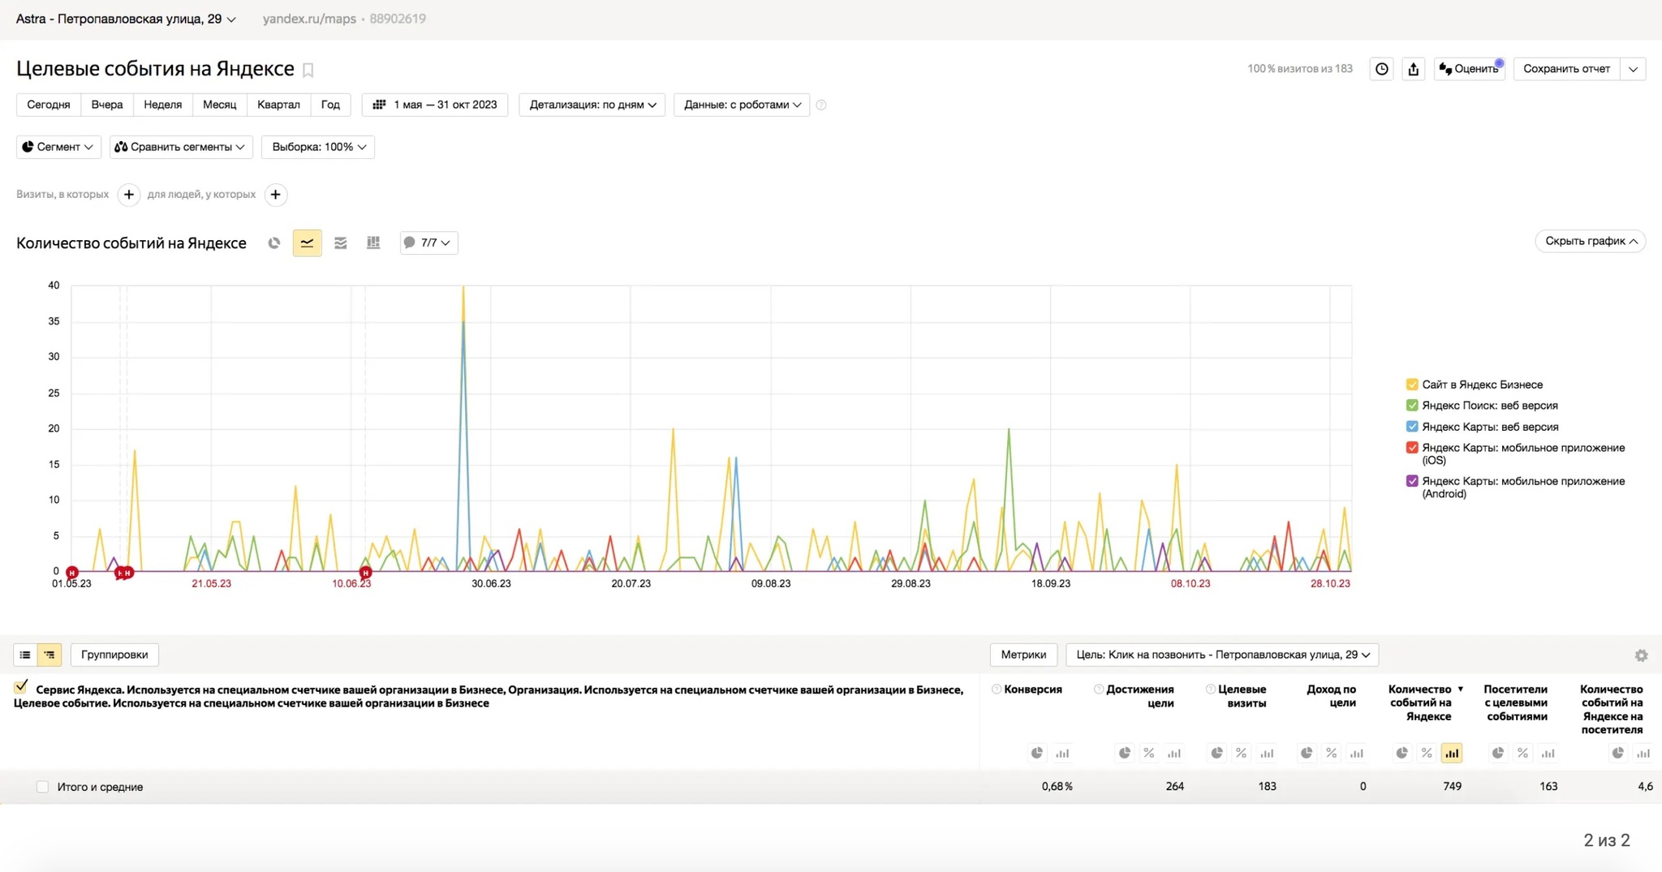Show percent for Посетители с целевыми событиями

(x=1522, y=753)
